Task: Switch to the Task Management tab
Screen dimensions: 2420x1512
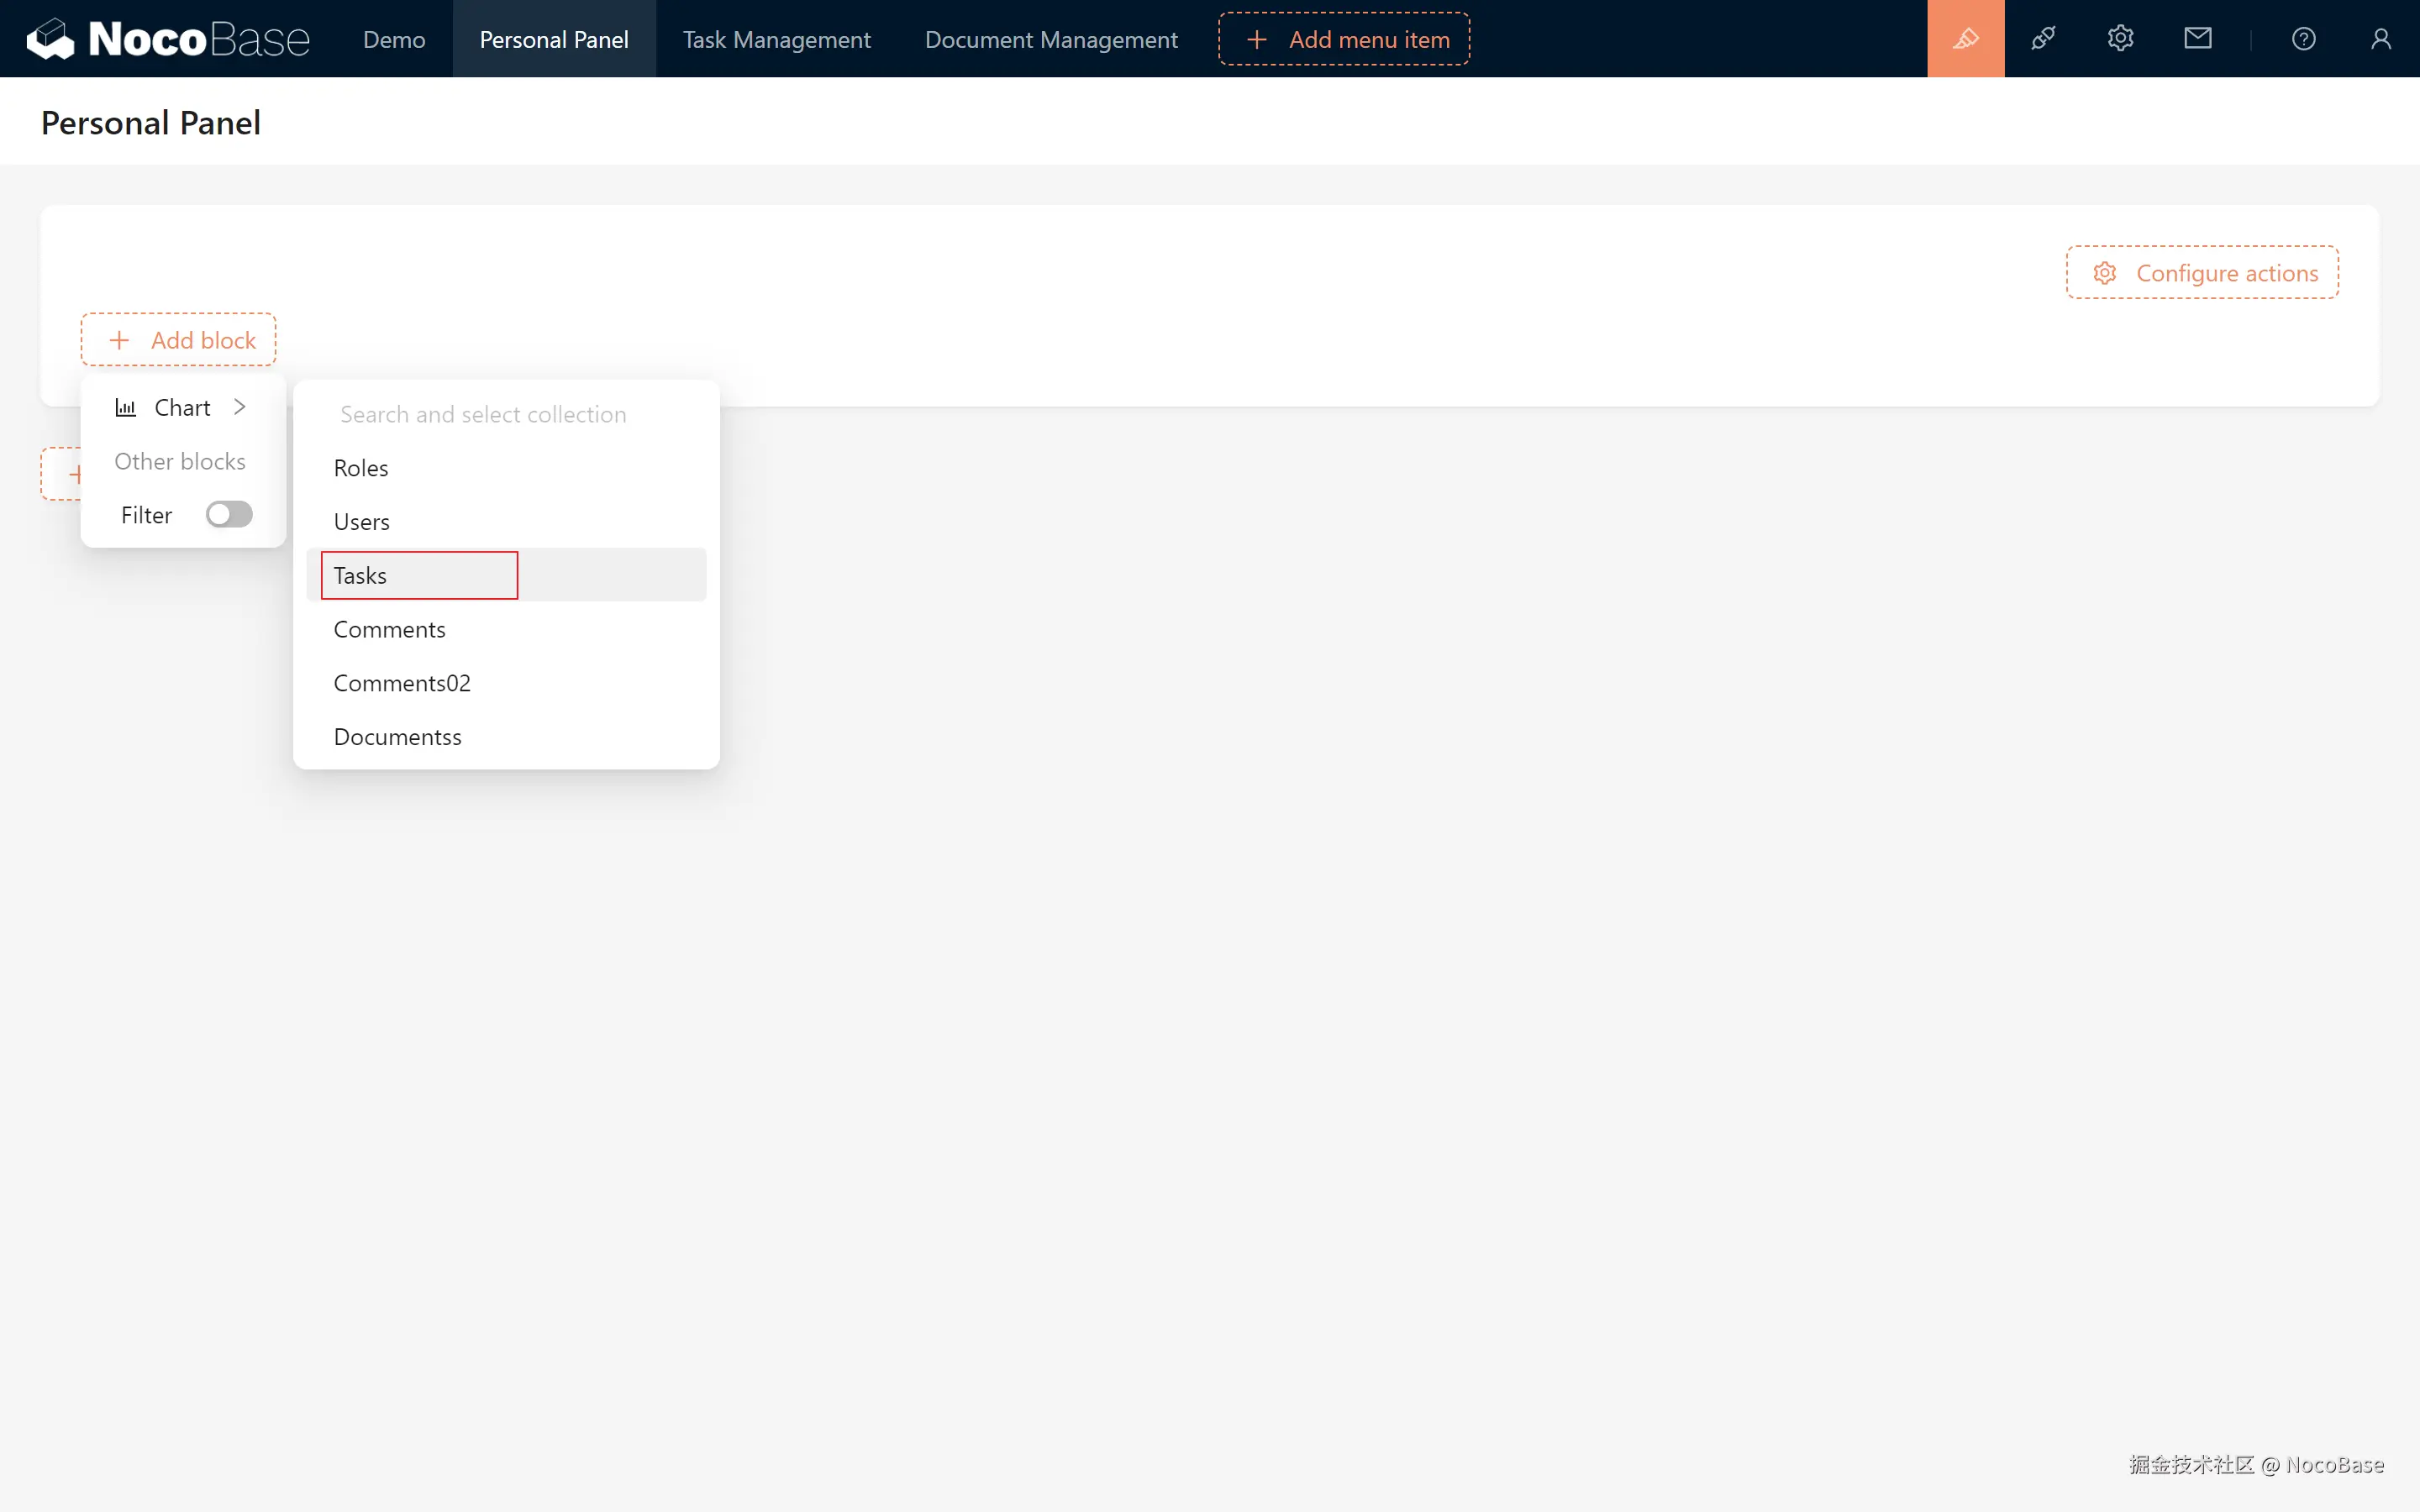Action: [x=776, y=39]
